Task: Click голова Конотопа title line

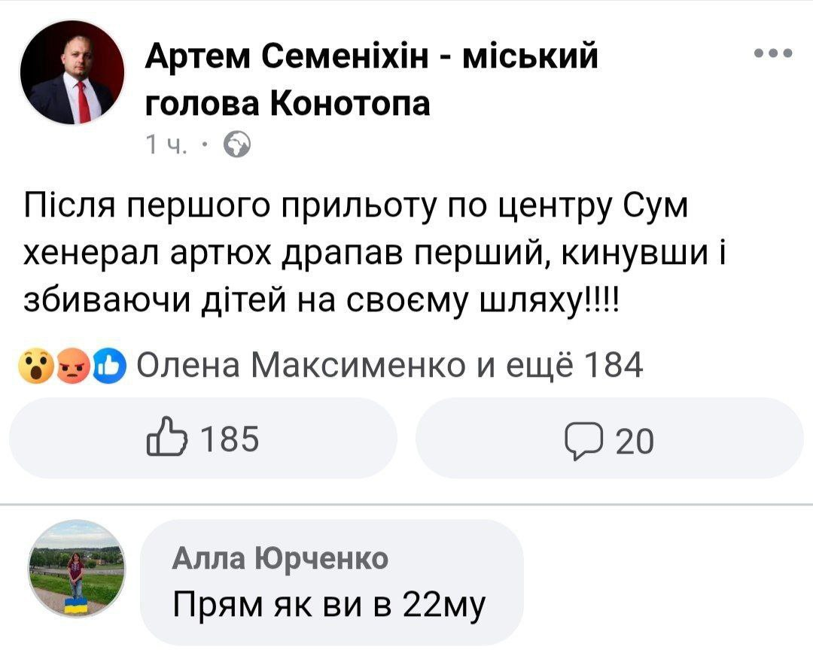Action: [x=288, y=103]
